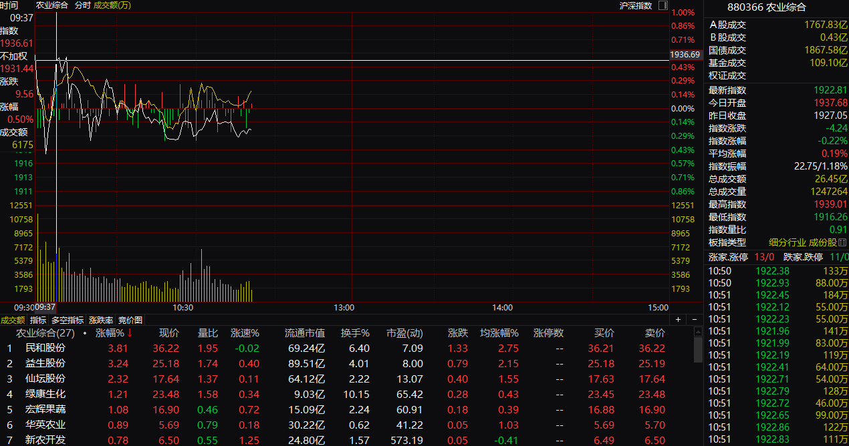Toggle the 沪深指数 overlay
The width and height of the screenshot is (849, 446).
coord(635,5)
